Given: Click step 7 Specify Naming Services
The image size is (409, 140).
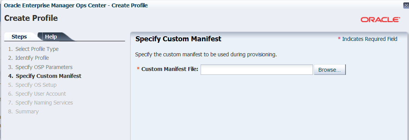Looking at the screenshot, I should [x=40, y=103].
